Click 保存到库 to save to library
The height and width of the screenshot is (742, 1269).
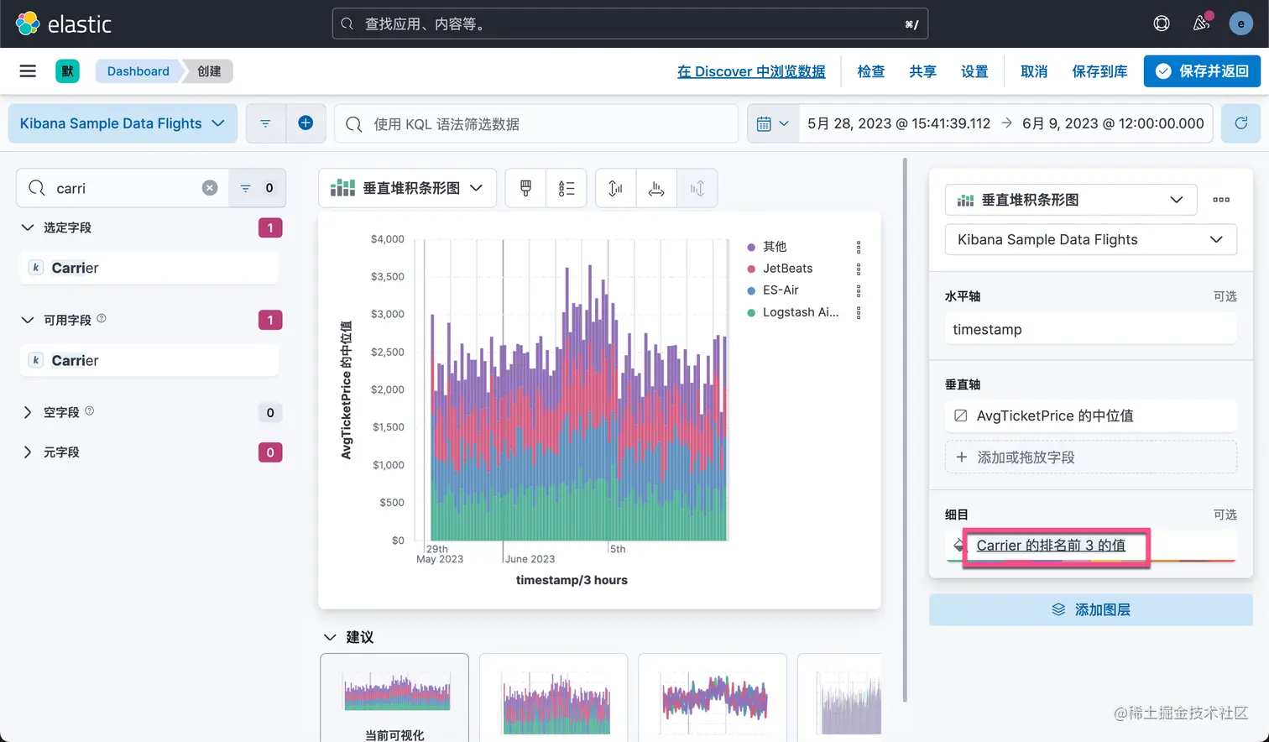[1099, 71]
